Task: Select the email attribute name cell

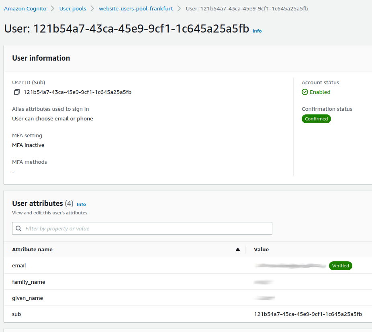Action: (19, 266)
